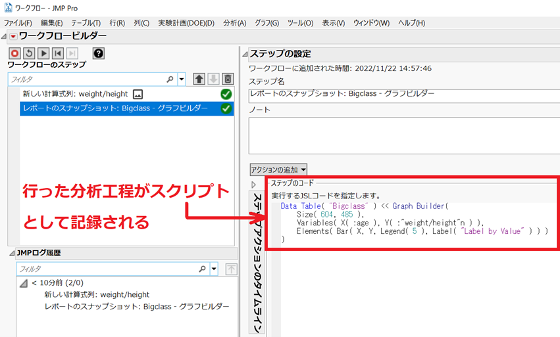Collapse the < 10分前 (2/0) log group
560x337 pixels.
pos(24,284)
